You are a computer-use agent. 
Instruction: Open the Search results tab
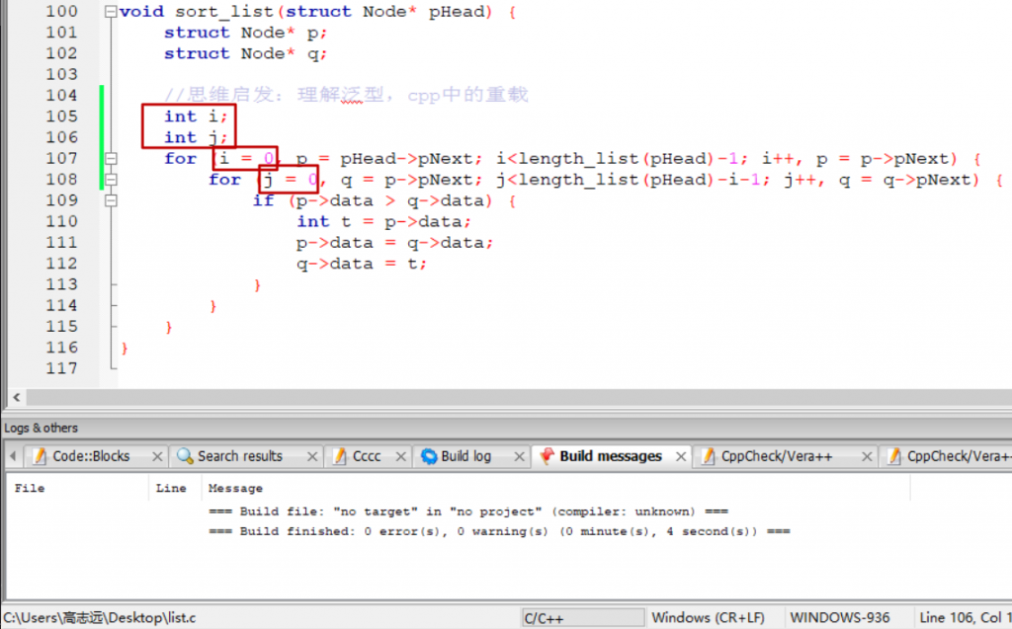239,456
